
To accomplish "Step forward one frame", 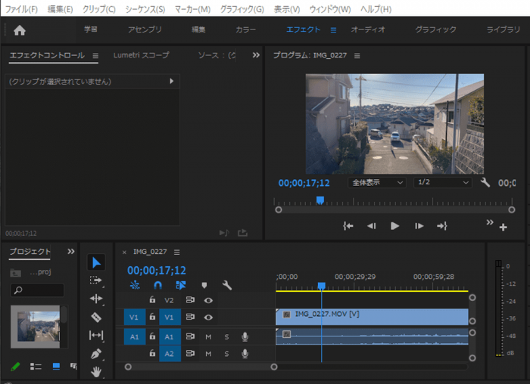I will (419, 226).
